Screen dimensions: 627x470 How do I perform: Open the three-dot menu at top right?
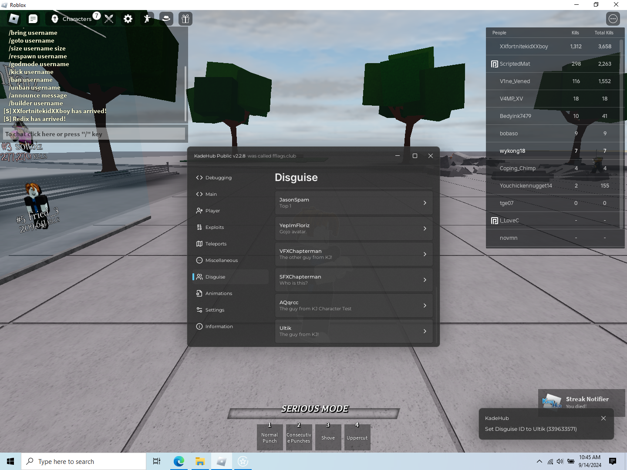[x=613, y=19]
